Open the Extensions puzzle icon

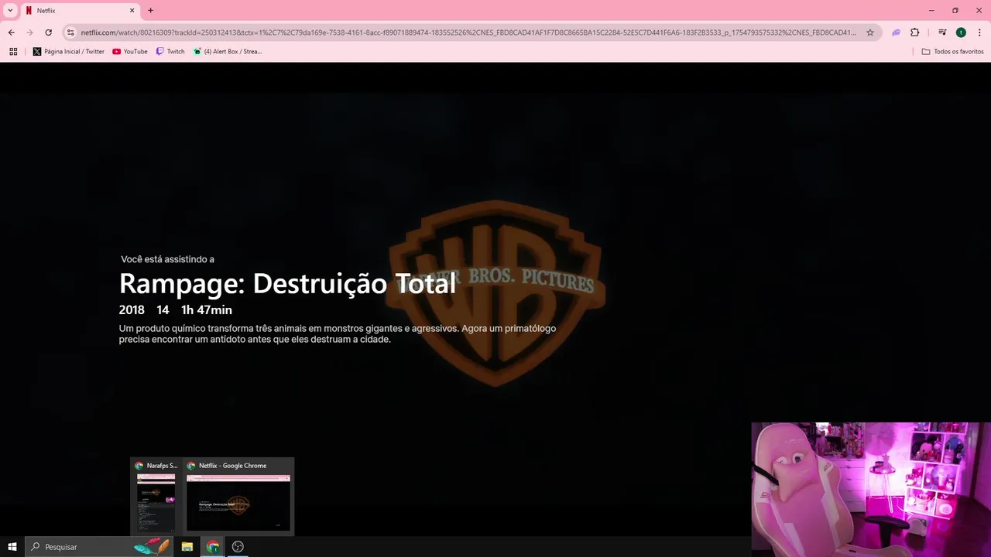coord(914,32)
